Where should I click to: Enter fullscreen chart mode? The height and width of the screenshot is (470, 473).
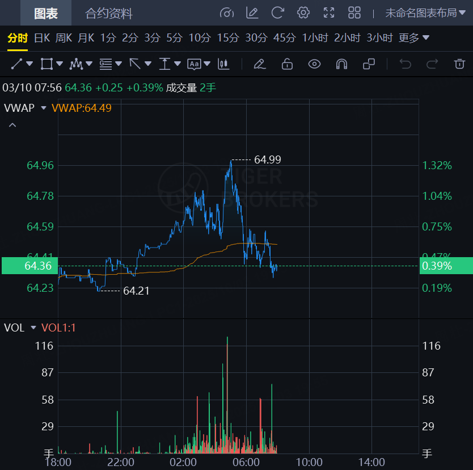click(x=329, y=12)
